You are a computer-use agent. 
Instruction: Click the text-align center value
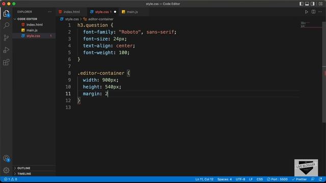(124, 46)
